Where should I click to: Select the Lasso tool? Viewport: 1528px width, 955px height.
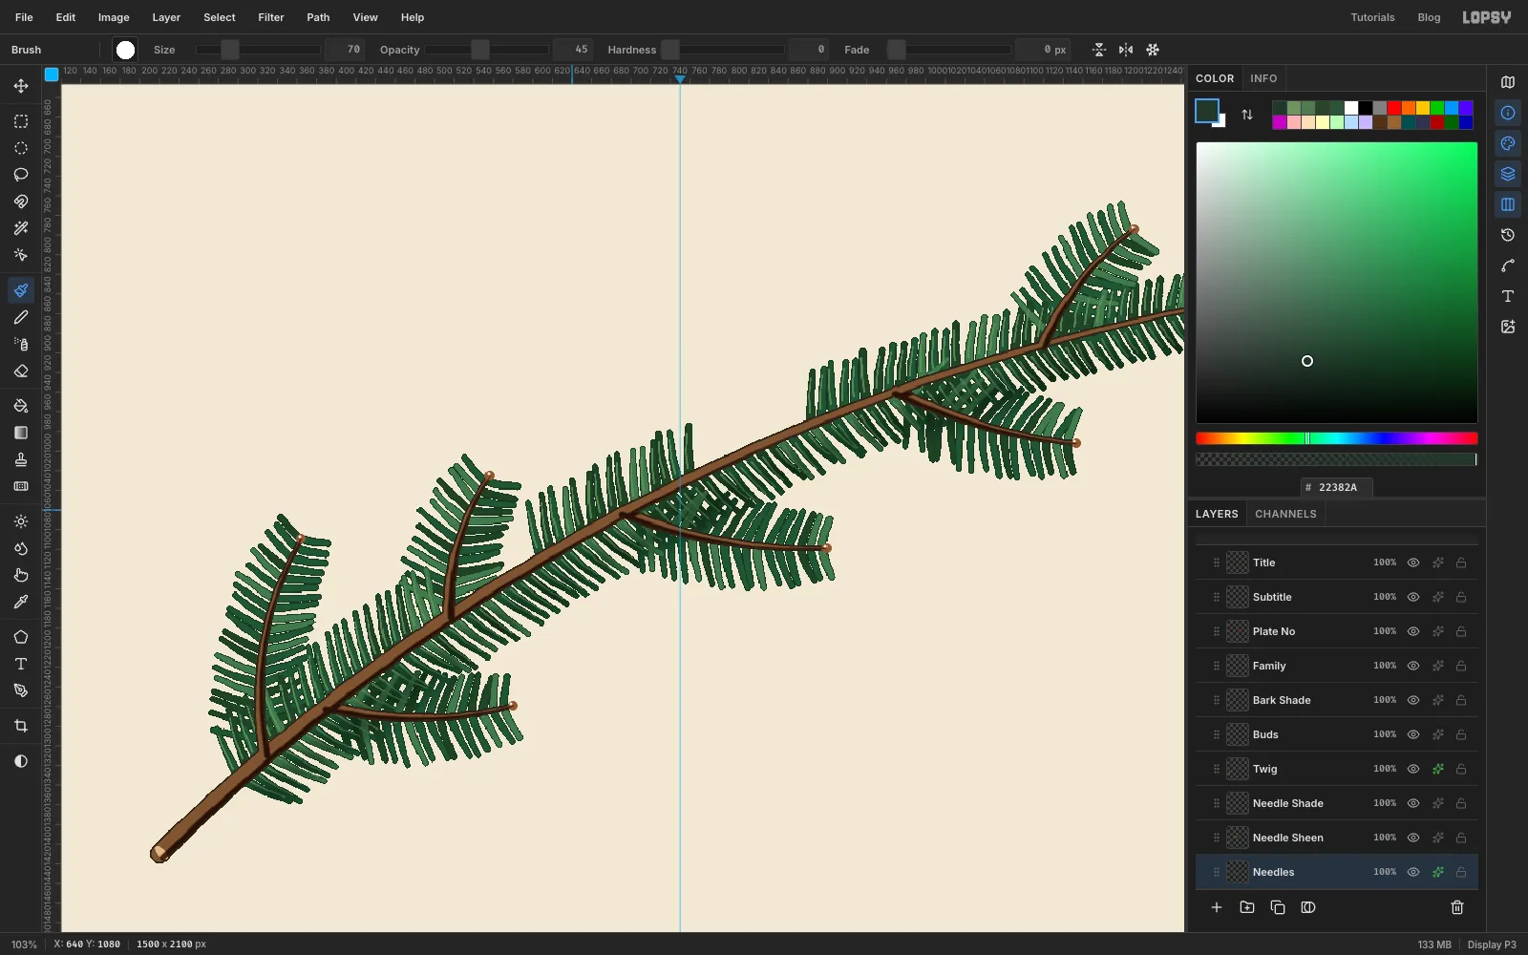[21, 175]
